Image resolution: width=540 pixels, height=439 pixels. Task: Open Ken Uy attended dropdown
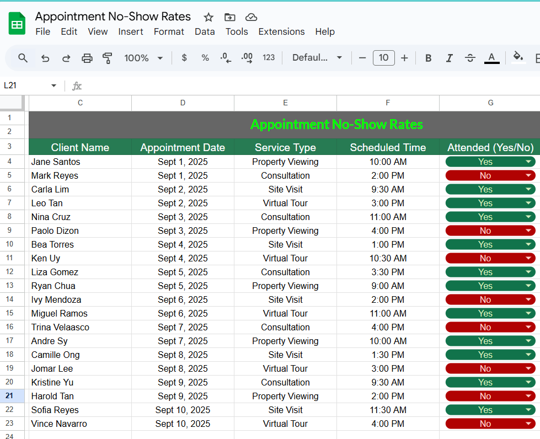coord(528,258)
